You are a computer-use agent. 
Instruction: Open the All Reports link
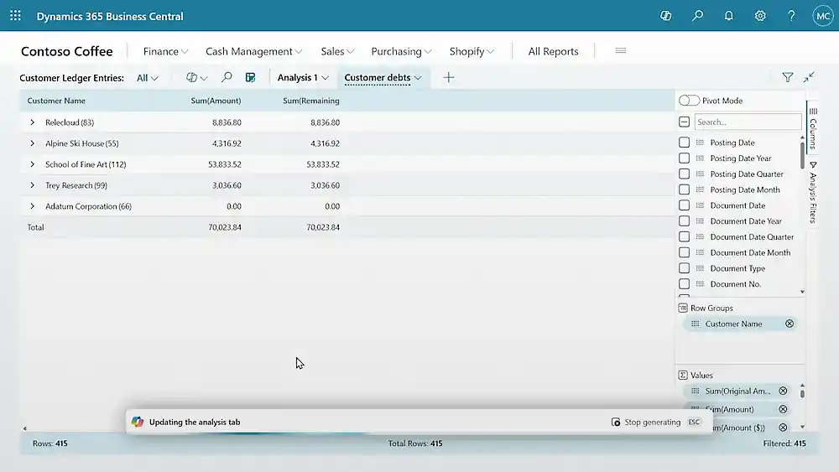553,51
